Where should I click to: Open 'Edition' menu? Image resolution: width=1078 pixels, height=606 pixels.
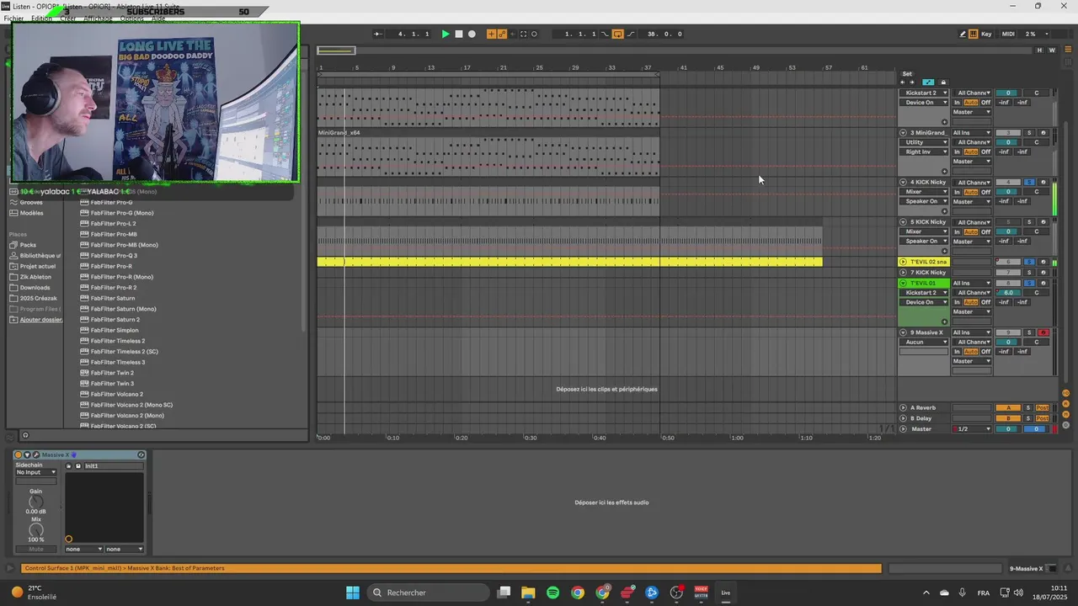(x=41, y=19)
